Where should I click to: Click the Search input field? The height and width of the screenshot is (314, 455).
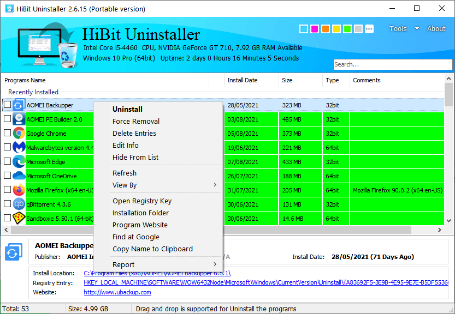(x=393, y=64)
